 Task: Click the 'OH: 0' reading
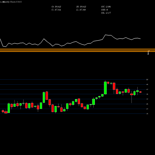pyautogui.click(x=104, y=10)
